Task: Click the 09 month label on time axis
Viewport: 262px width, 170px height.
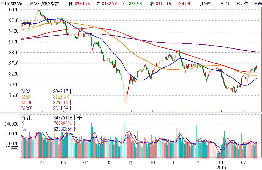Action: click(131, 163)
